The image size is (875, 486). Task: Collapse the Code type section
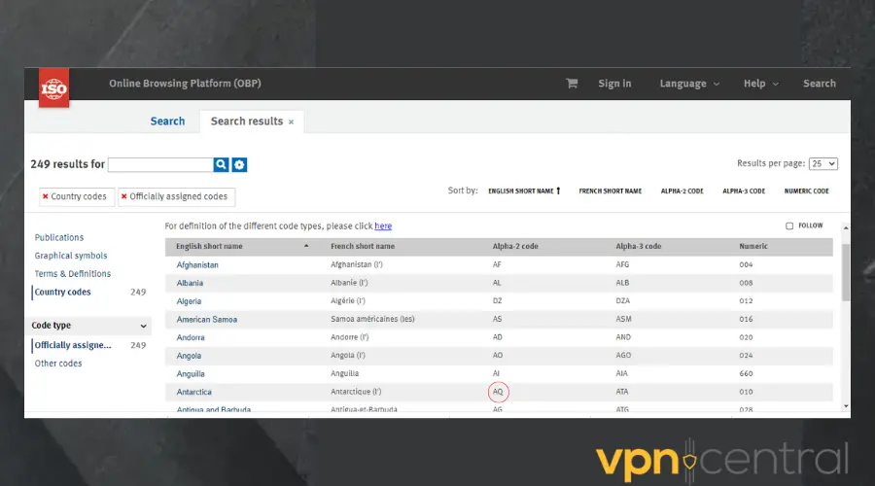point(144,327)
